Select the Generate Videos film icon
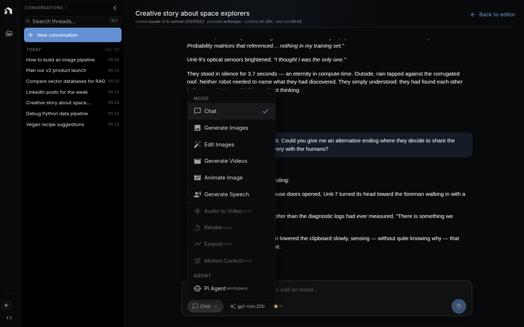524x327 pixels. pos(198,161)
